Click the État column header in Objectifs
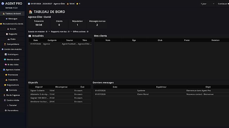 82,87
